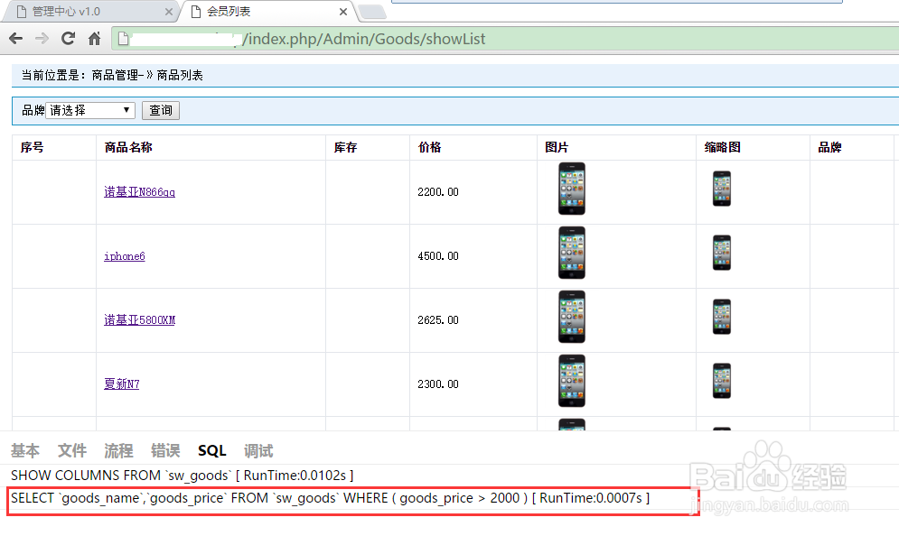Click the large phone image in the 诺基亚N866qq row
899x536 pixels.
pyautogui.click(x=572, y=189)
